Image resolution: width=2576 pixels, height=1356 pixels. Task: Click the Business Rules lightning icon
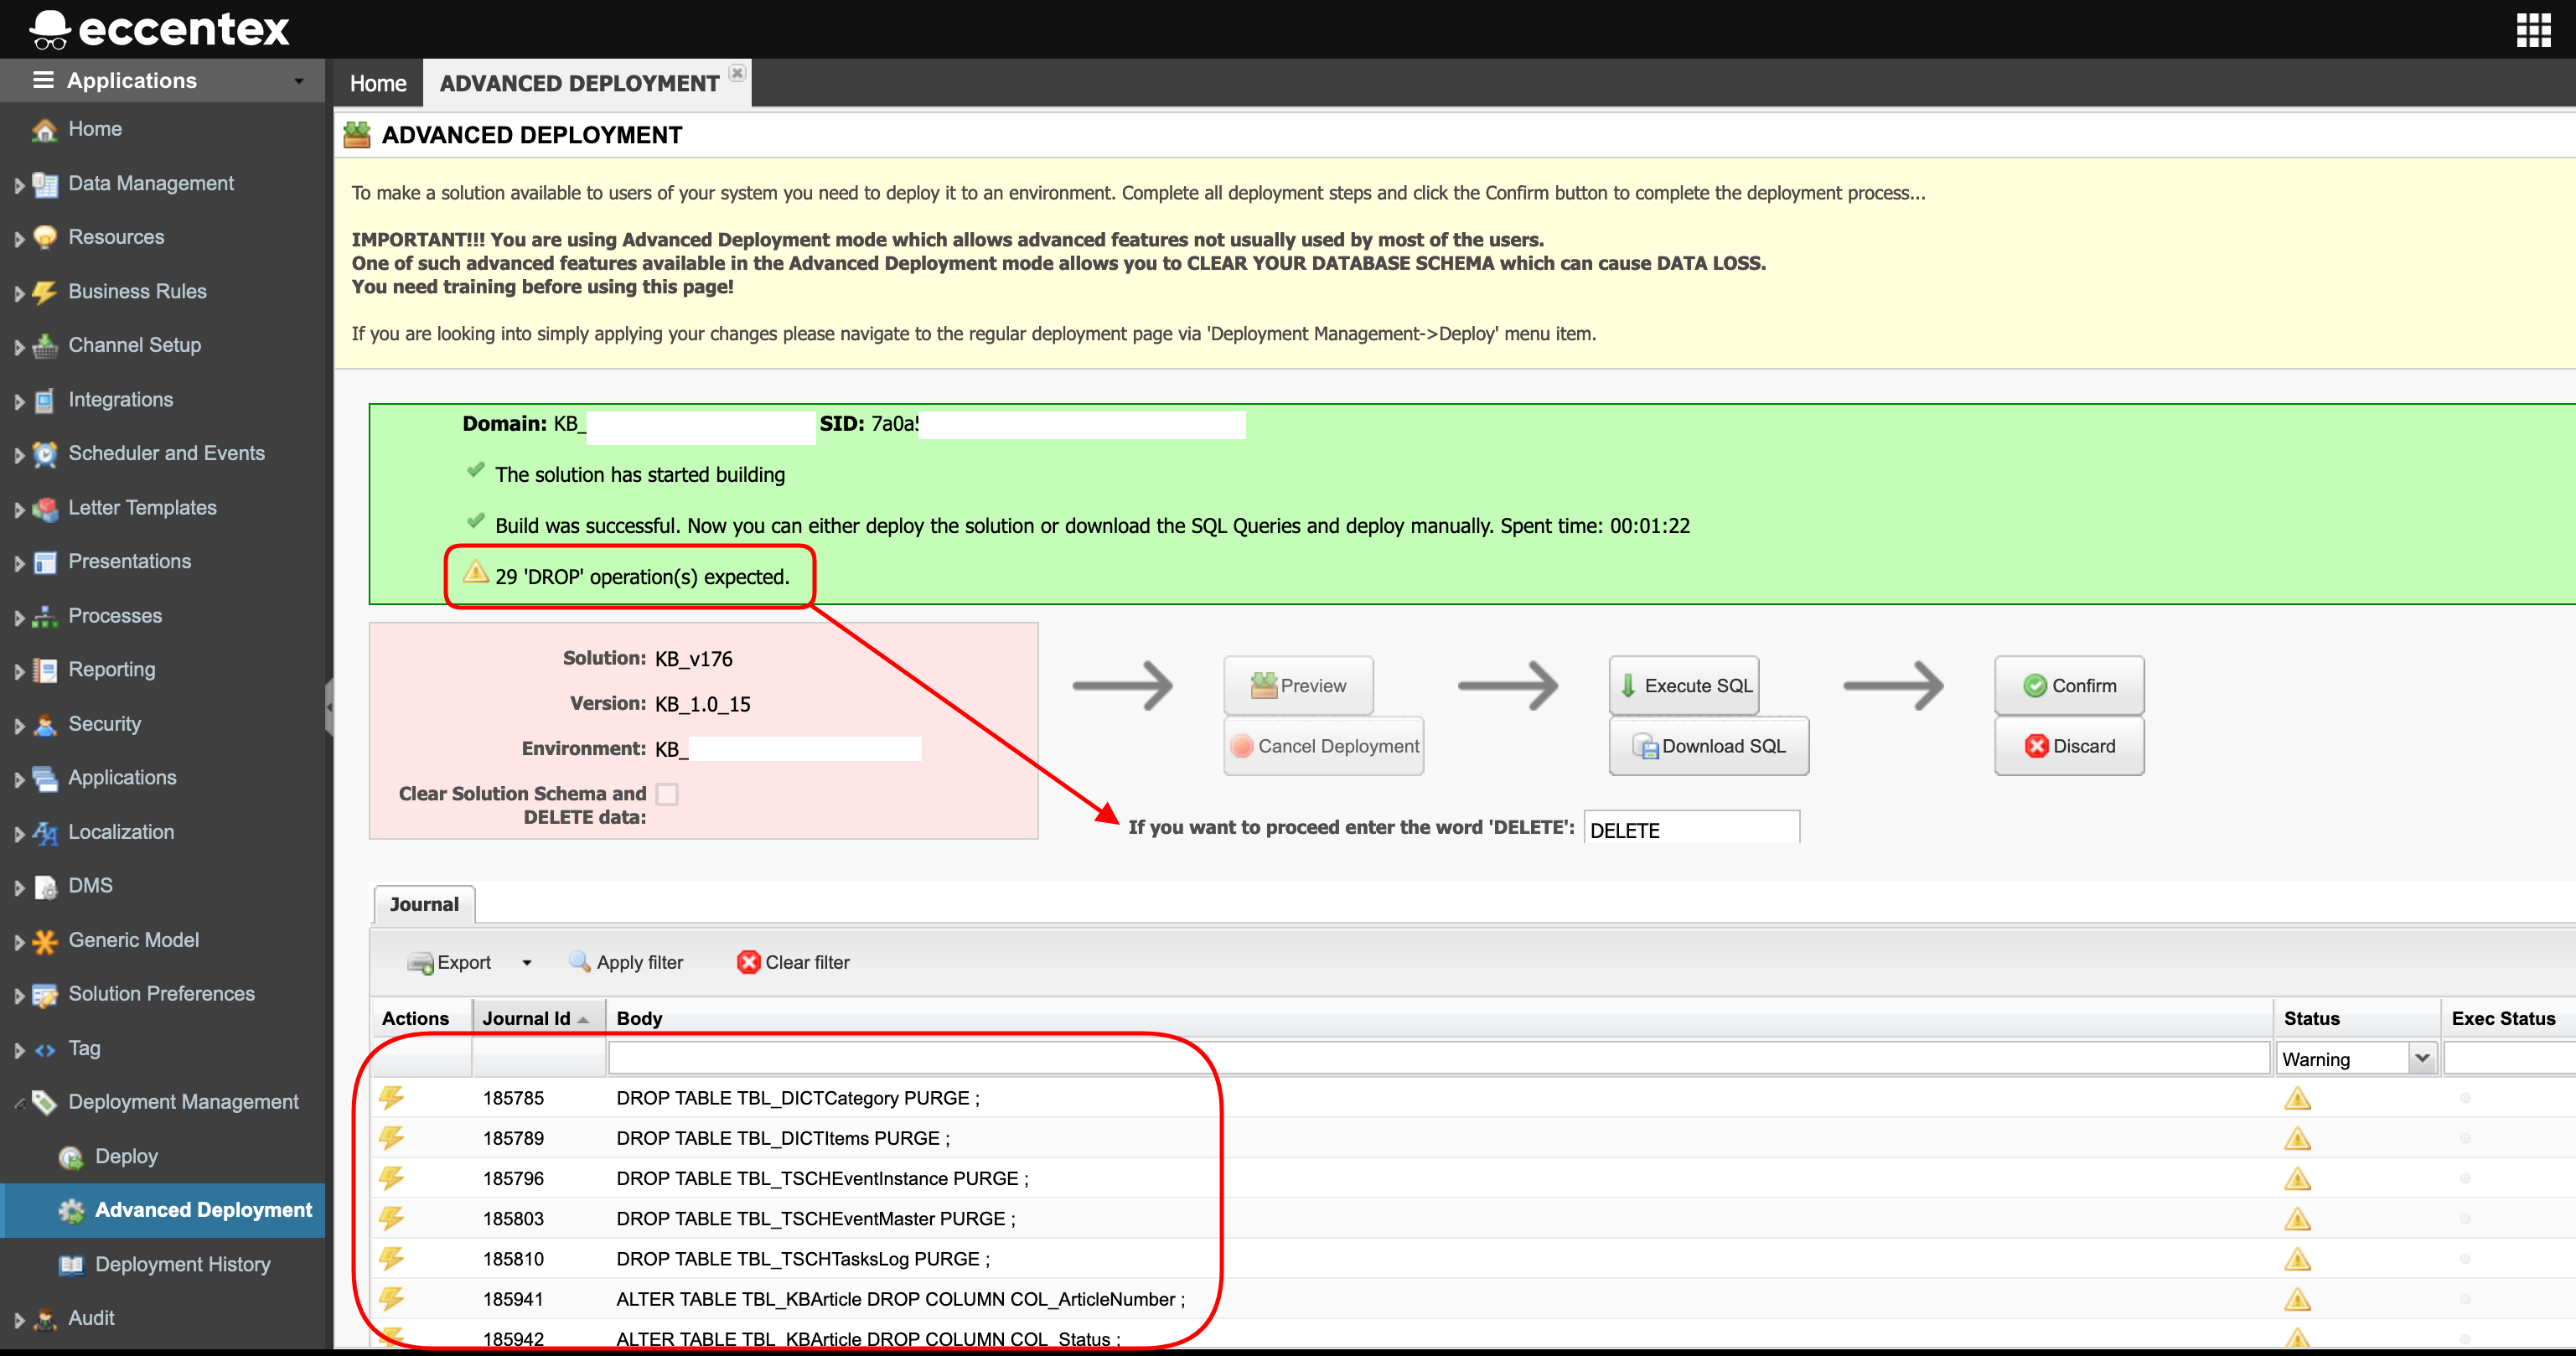coord(44,292)
